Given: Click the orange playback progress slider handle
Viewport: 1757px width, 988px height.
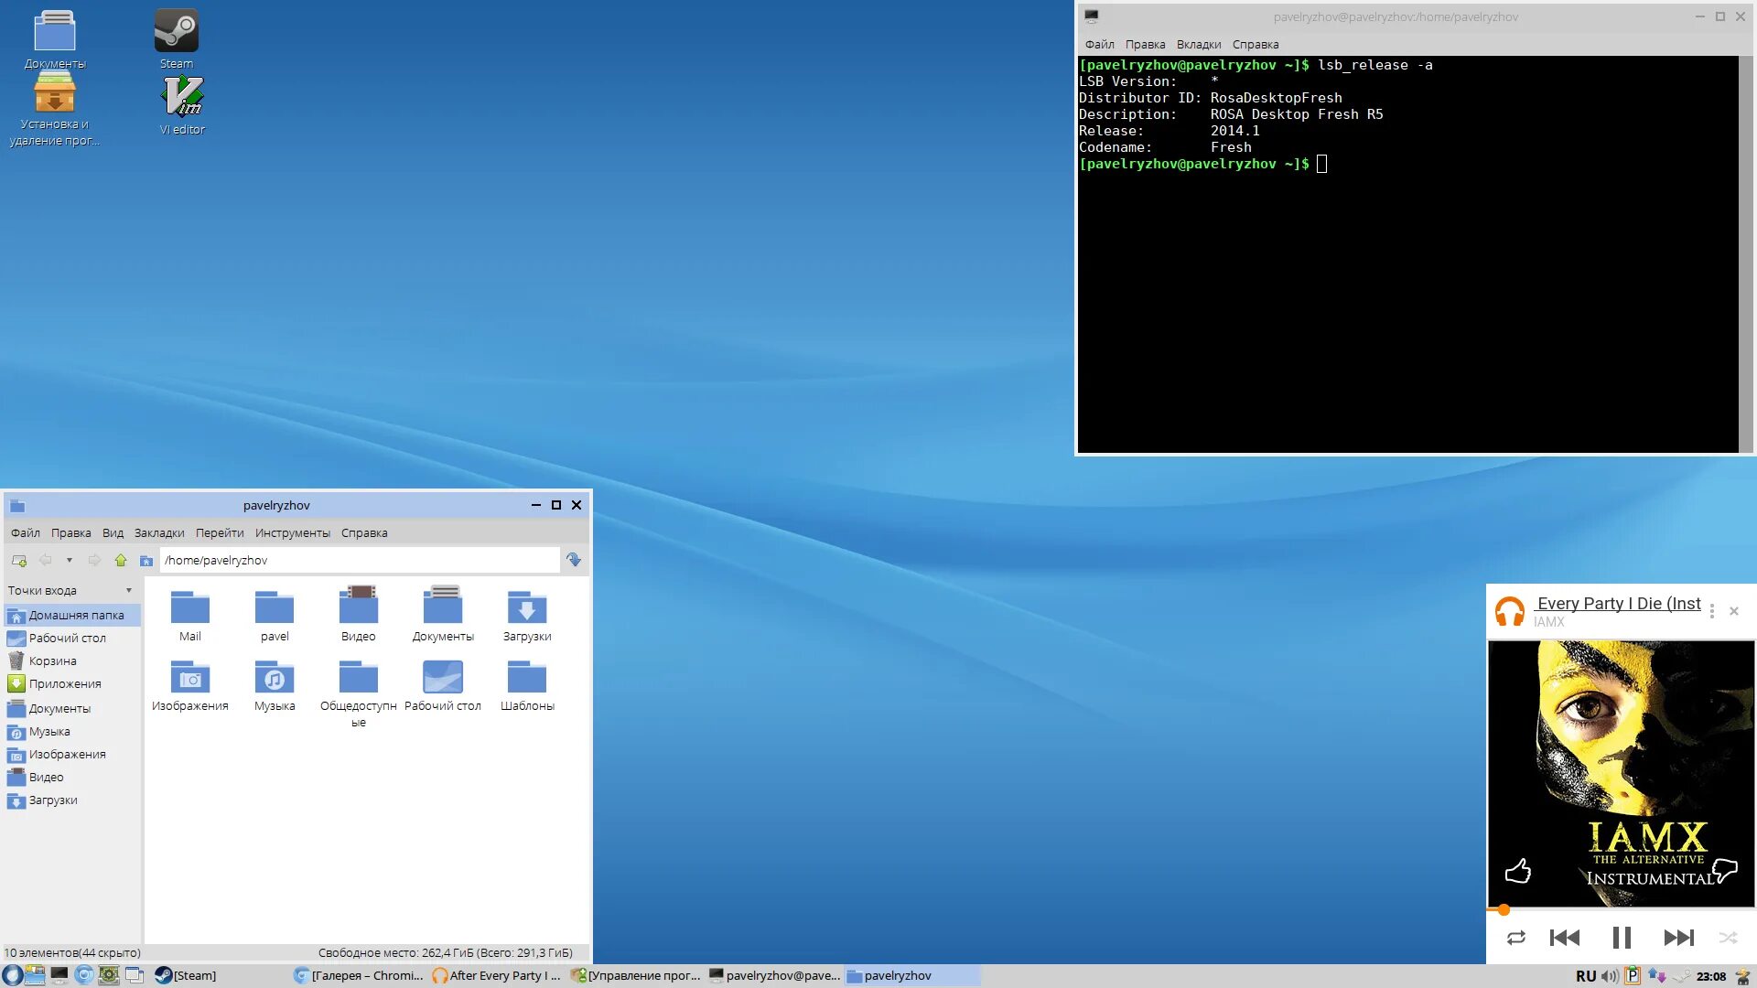Looking at the screenshot, I should pos(1504,909).
